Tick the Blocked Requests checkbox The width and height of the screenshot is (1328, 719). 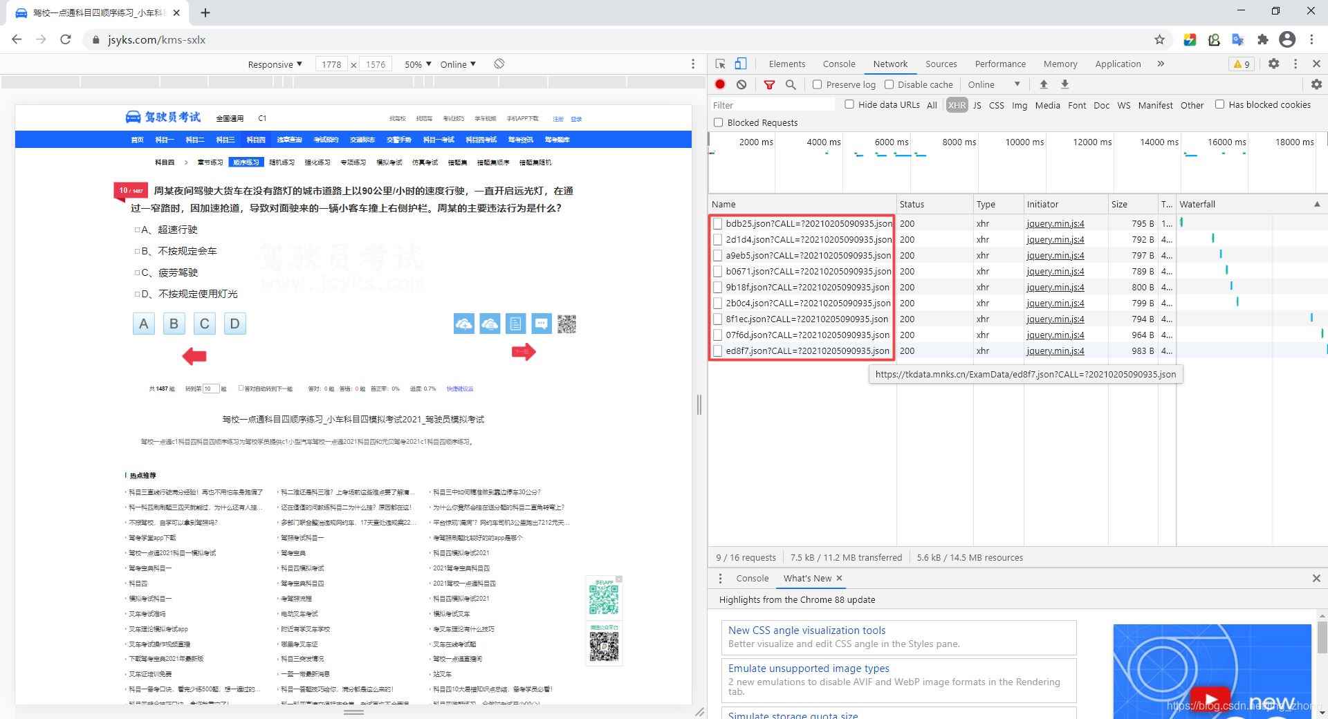point(719,122)
